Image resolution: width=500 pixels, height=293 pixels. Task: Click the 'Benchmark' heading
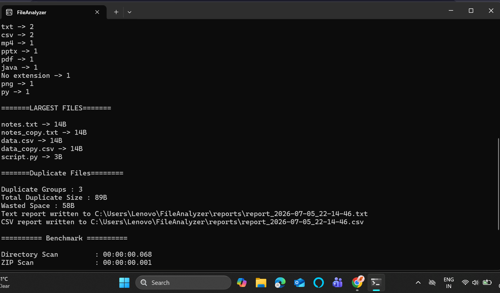64,238
